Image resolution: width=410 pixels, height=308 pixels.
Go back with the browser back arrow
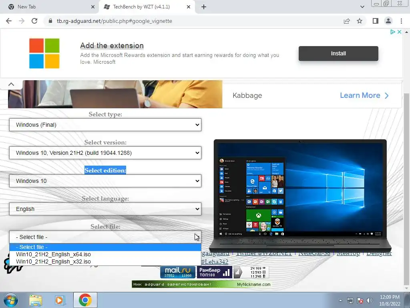point(9,21)
